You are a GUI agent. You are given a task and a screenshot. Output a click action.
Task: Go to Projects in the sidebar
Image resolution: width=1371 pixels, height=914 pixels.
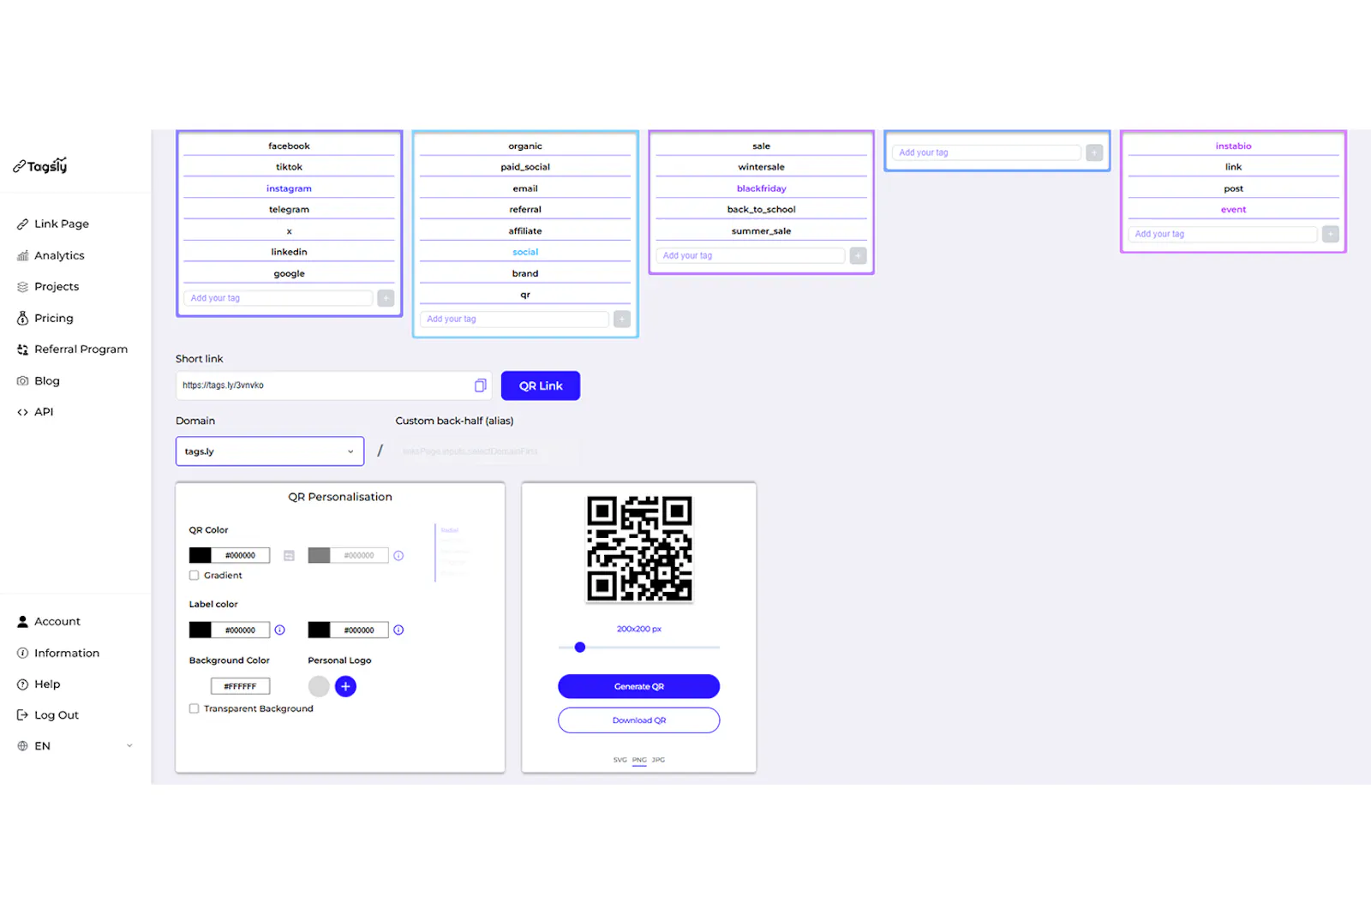(x=48, y=286)
